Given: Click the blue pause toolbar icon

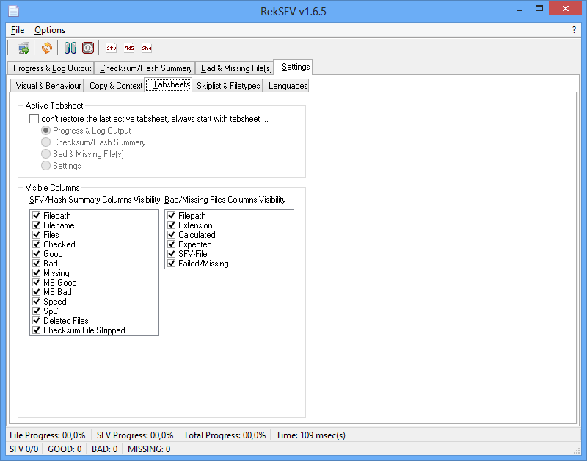Looking at the screenshot, I should [x=70, y=48].
